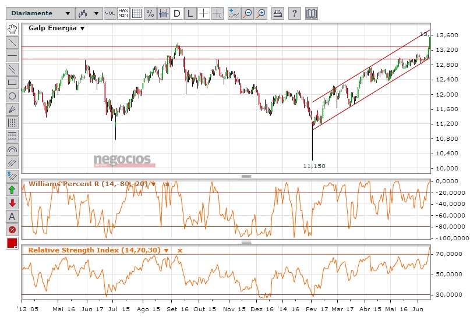
Task: Click the Set 16 date axis label
Action: pyautogui.click(x=178, y=309)
